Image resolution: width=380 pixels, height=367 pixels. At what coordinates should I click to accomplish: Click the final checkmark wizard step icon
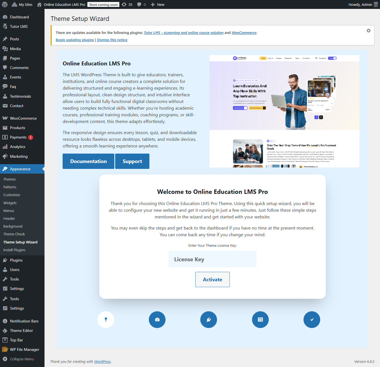pyautogui.click(x=312, y=319)
